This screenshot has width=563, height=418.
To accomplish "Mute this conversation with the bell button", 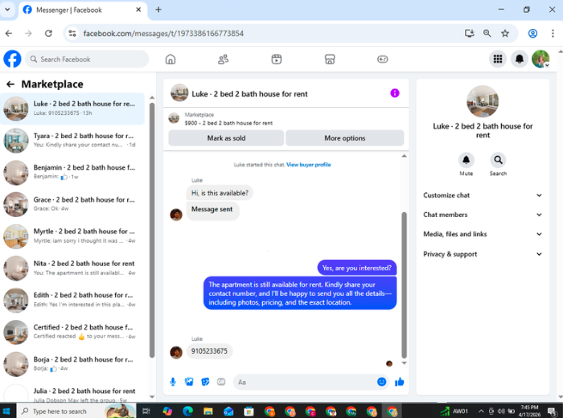I will tap(466, 160).
